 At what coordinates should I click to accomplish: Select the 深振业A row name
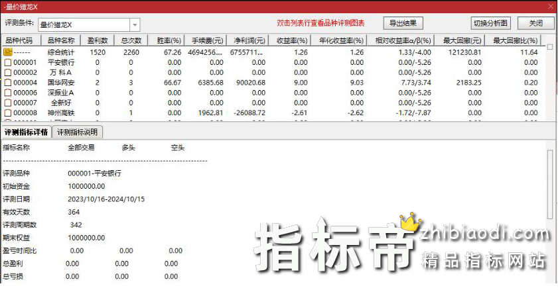pyautogui.click(x=61, y=93)
